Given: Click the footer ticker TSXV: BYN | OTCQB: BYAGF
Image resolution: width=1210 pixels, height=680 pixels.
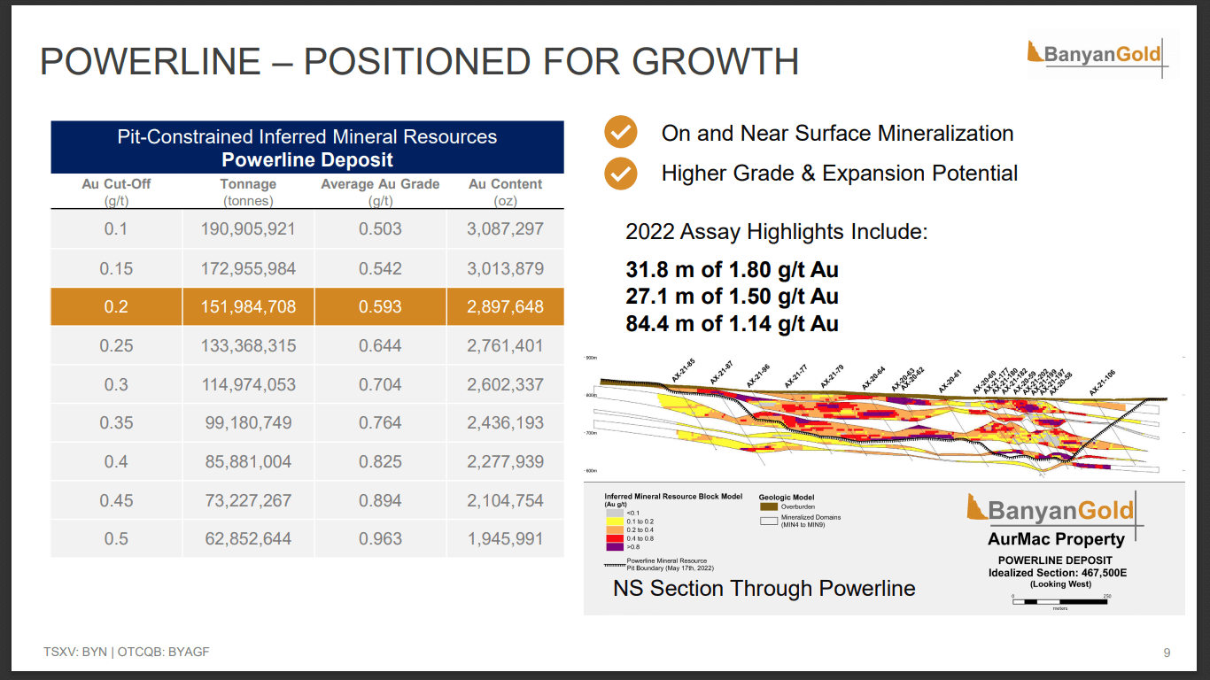Looking at the screenshot, I should tap(127, 652).
